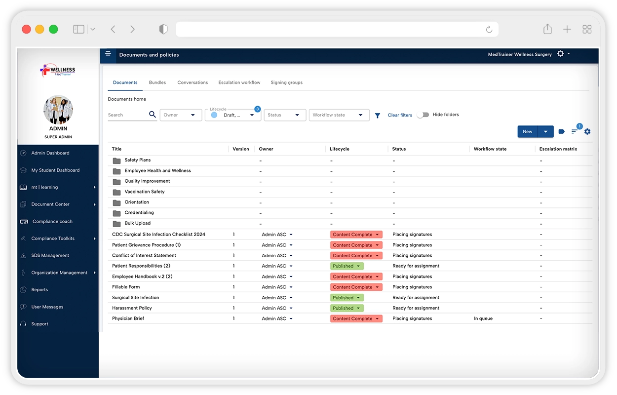
Task: Click the New button
Action: click(x=527, y=131)
